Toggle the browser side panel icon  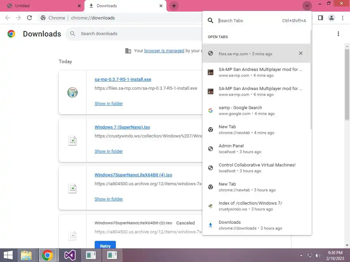(x=321, y=18)
